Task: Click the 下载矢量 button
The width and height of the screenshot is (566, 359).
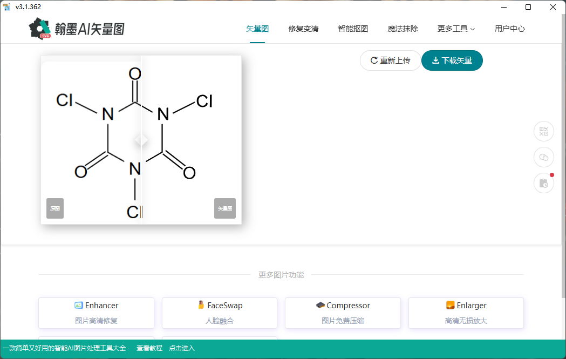Action: coord(452,60)
